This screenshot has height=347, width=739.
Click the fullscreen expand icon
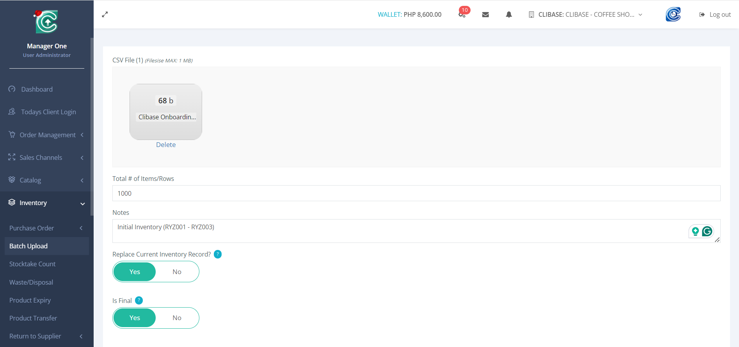pos(105,14)
